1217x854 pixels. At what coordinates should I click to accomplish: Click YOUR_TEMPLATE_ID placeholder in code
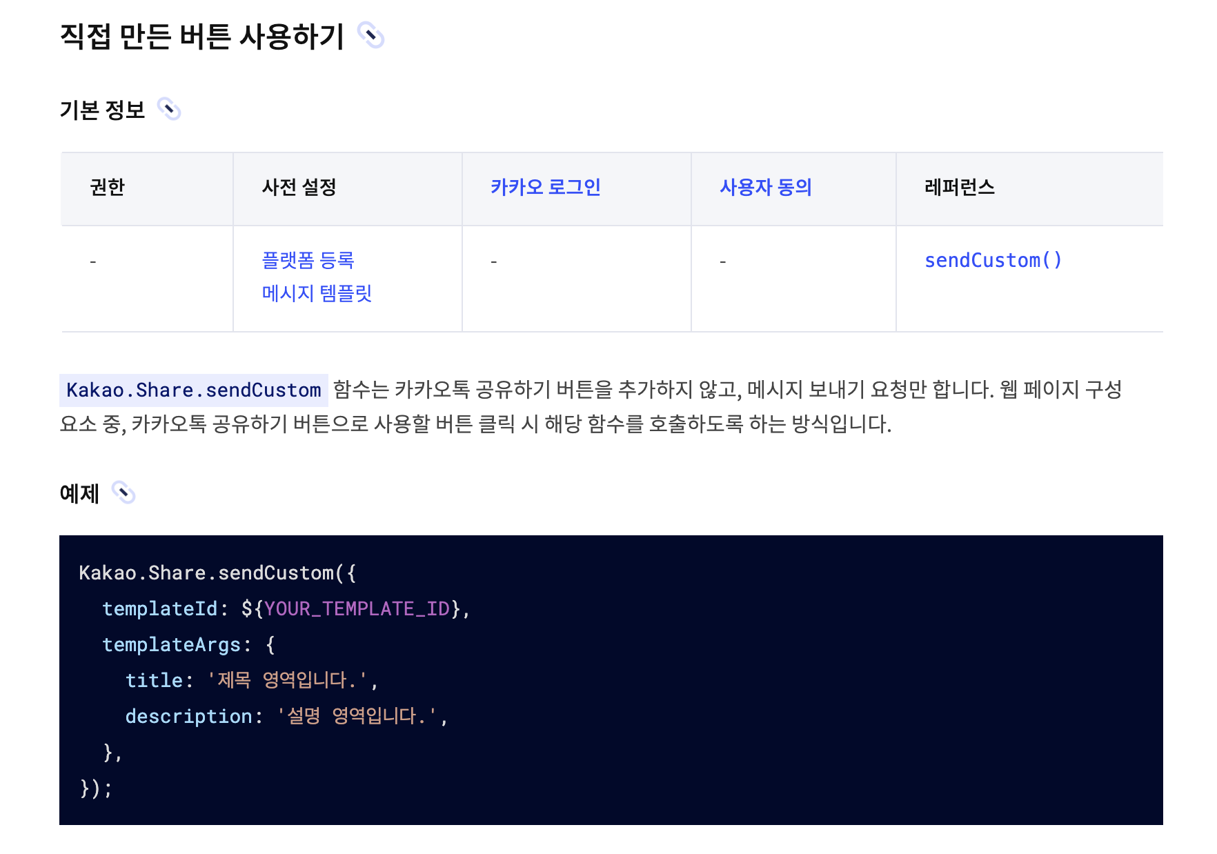pos(357,608)
